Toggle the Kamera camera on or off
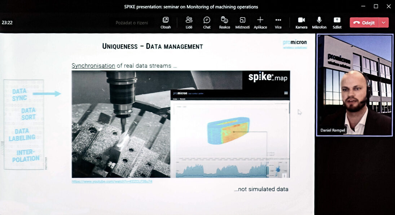395x215 pixels. [x=301, y=22]
